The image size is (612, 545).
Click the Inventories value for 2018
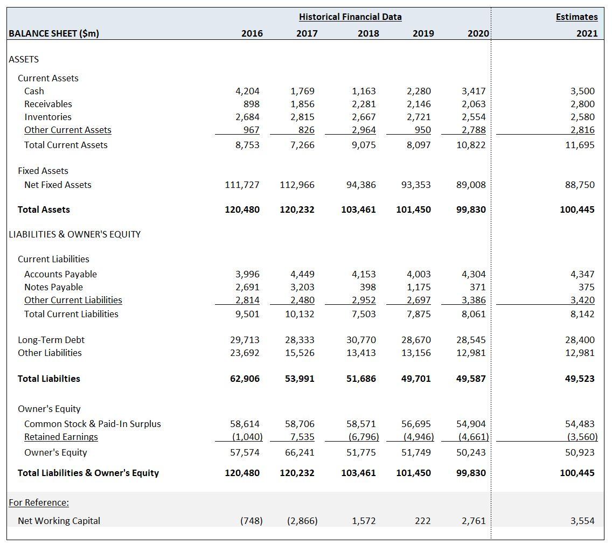point(362,117)
